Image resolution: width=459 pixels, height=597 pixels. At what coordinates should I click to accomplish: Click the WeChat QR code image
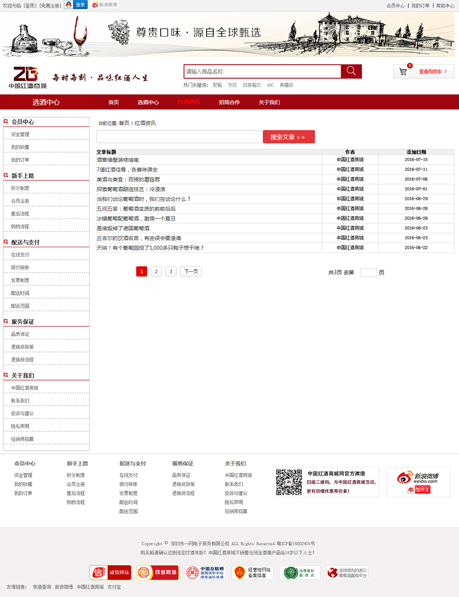point(289,482)
